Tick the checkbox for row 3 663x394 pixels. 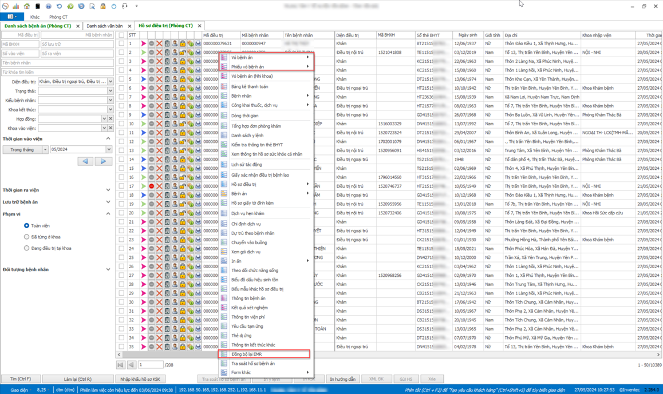(x=121, y=61)
